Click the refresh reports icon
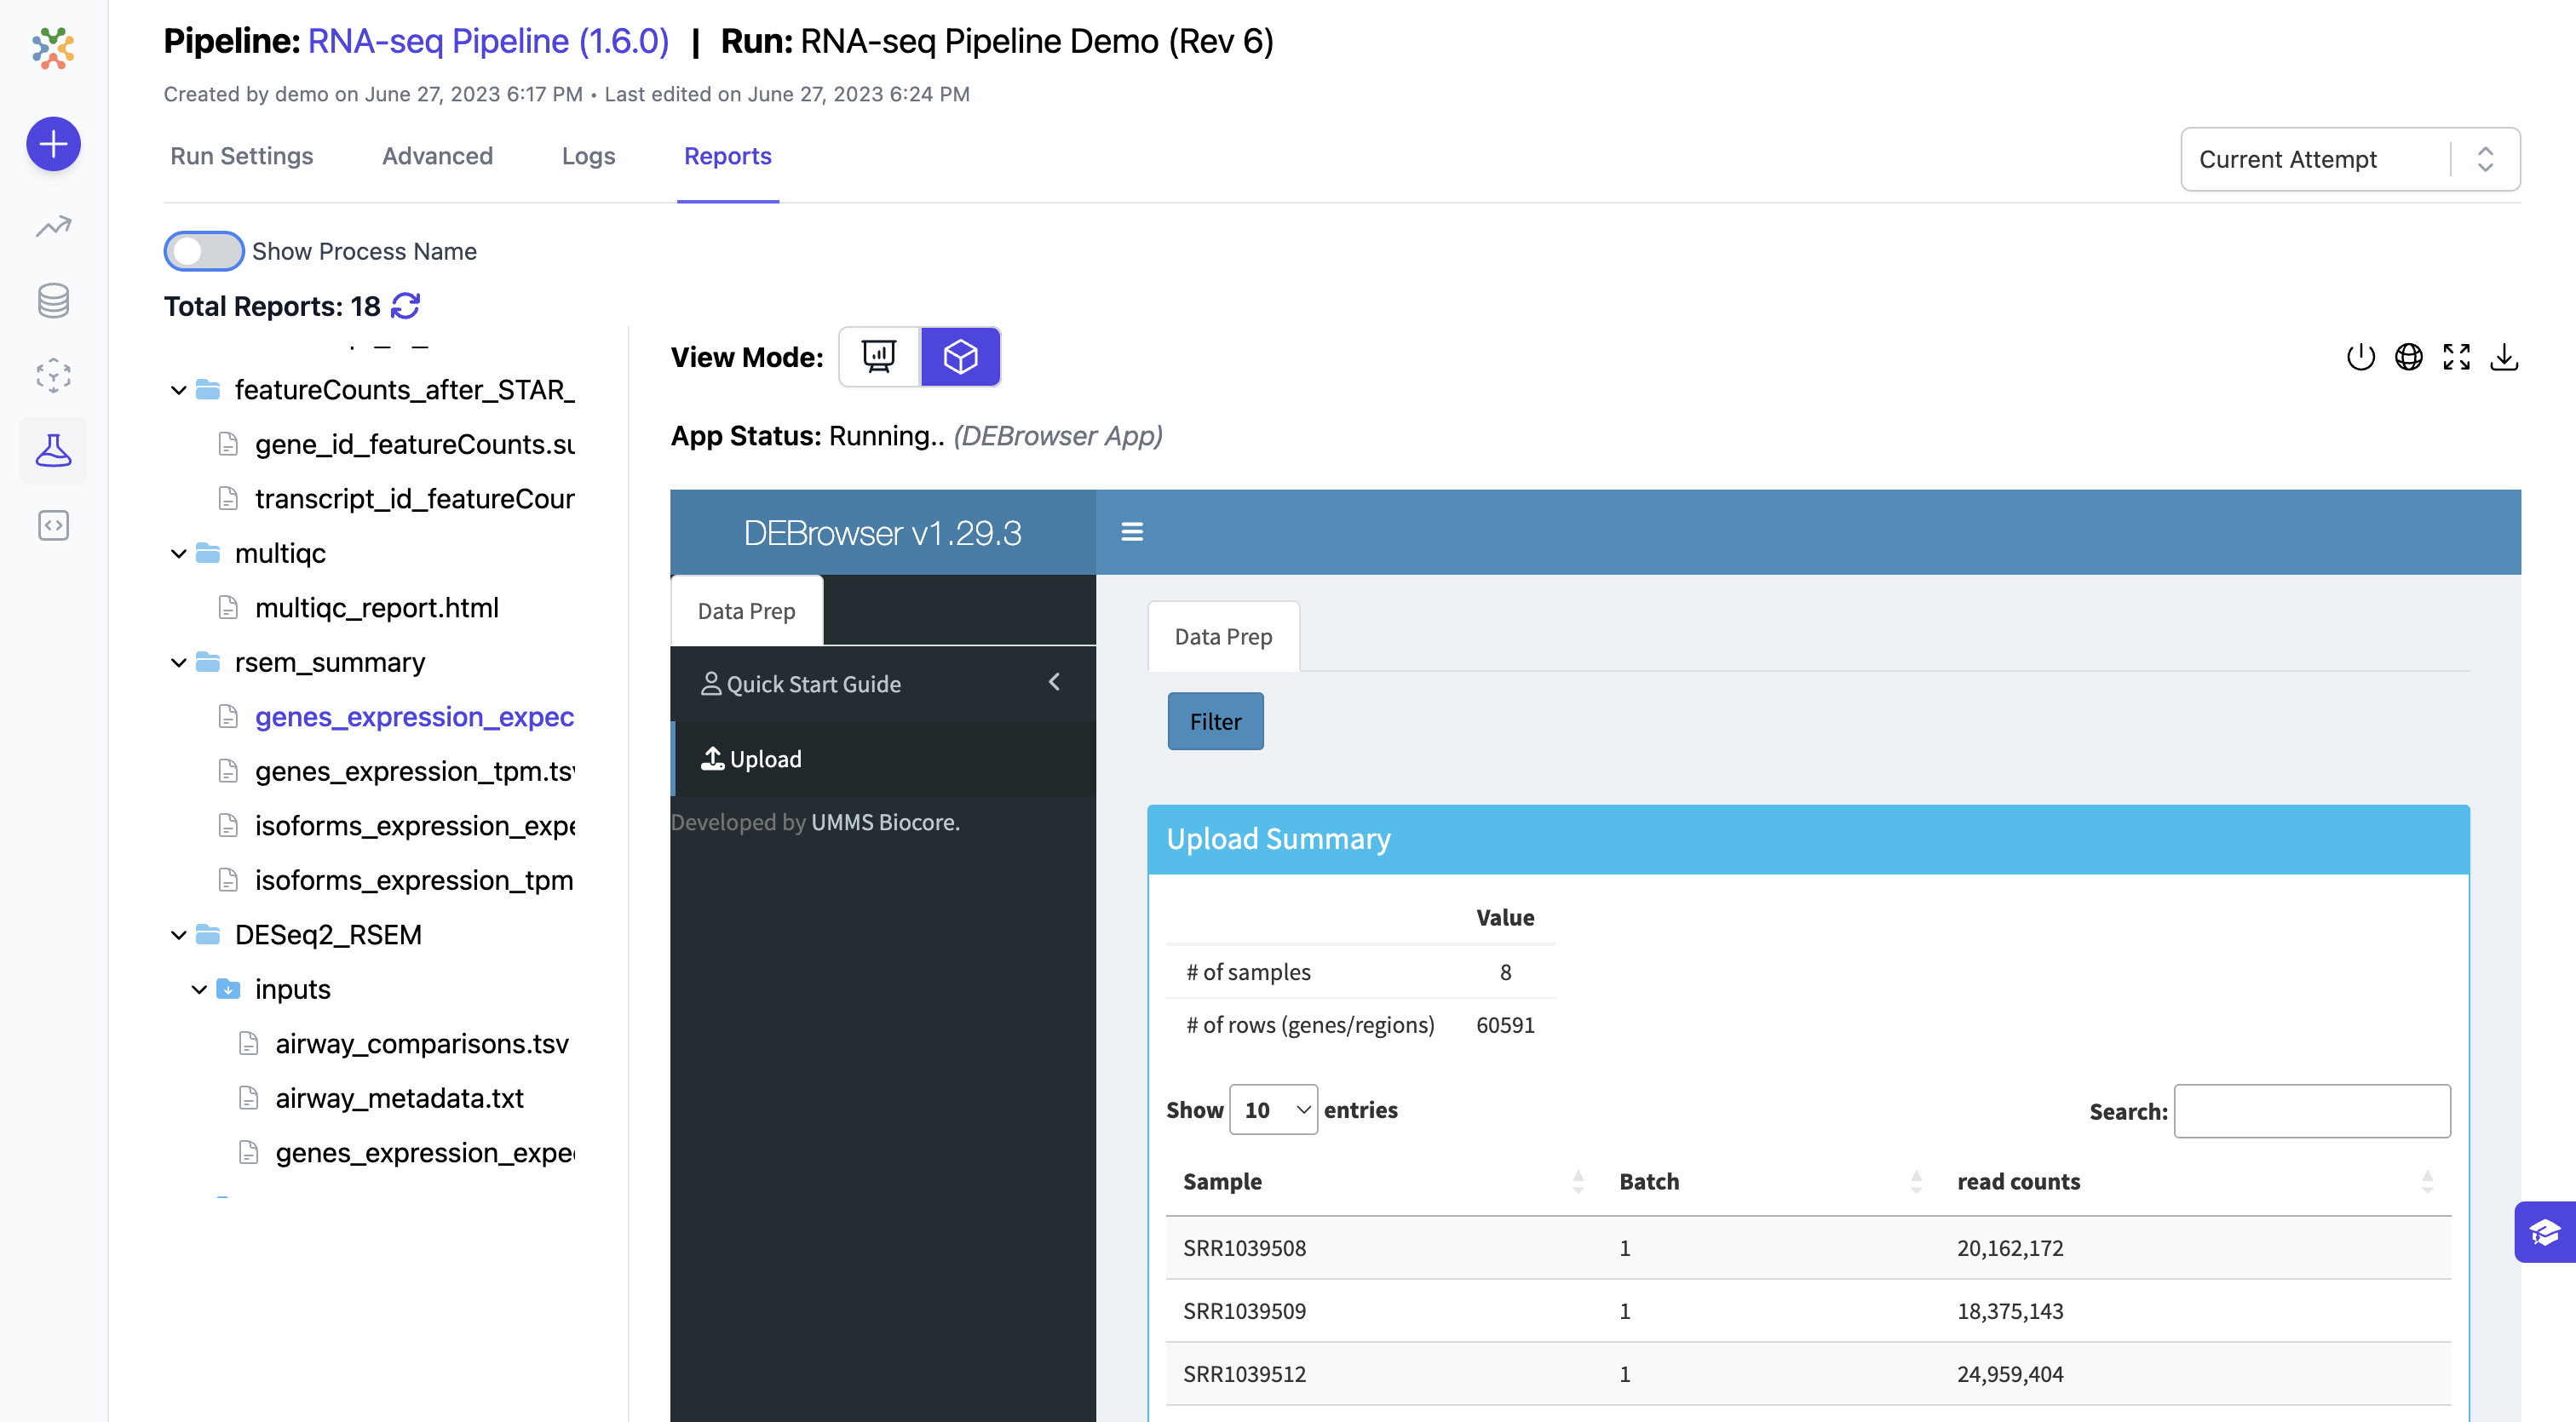 click(x=405, y=306)
